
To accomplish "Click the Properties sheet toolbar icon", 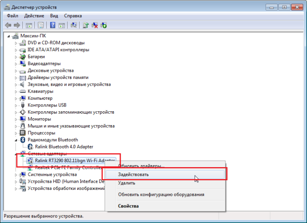I will click(x=40, y=25).
